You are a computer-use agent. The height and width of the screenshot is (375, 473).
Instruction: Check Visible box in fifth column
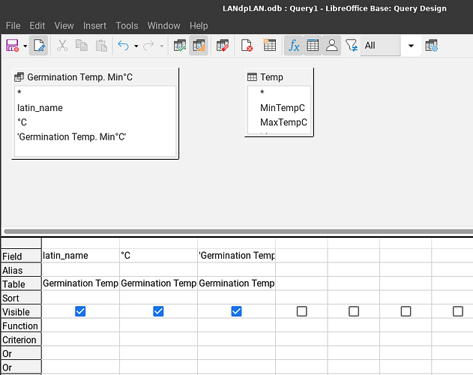coord(354,311)
